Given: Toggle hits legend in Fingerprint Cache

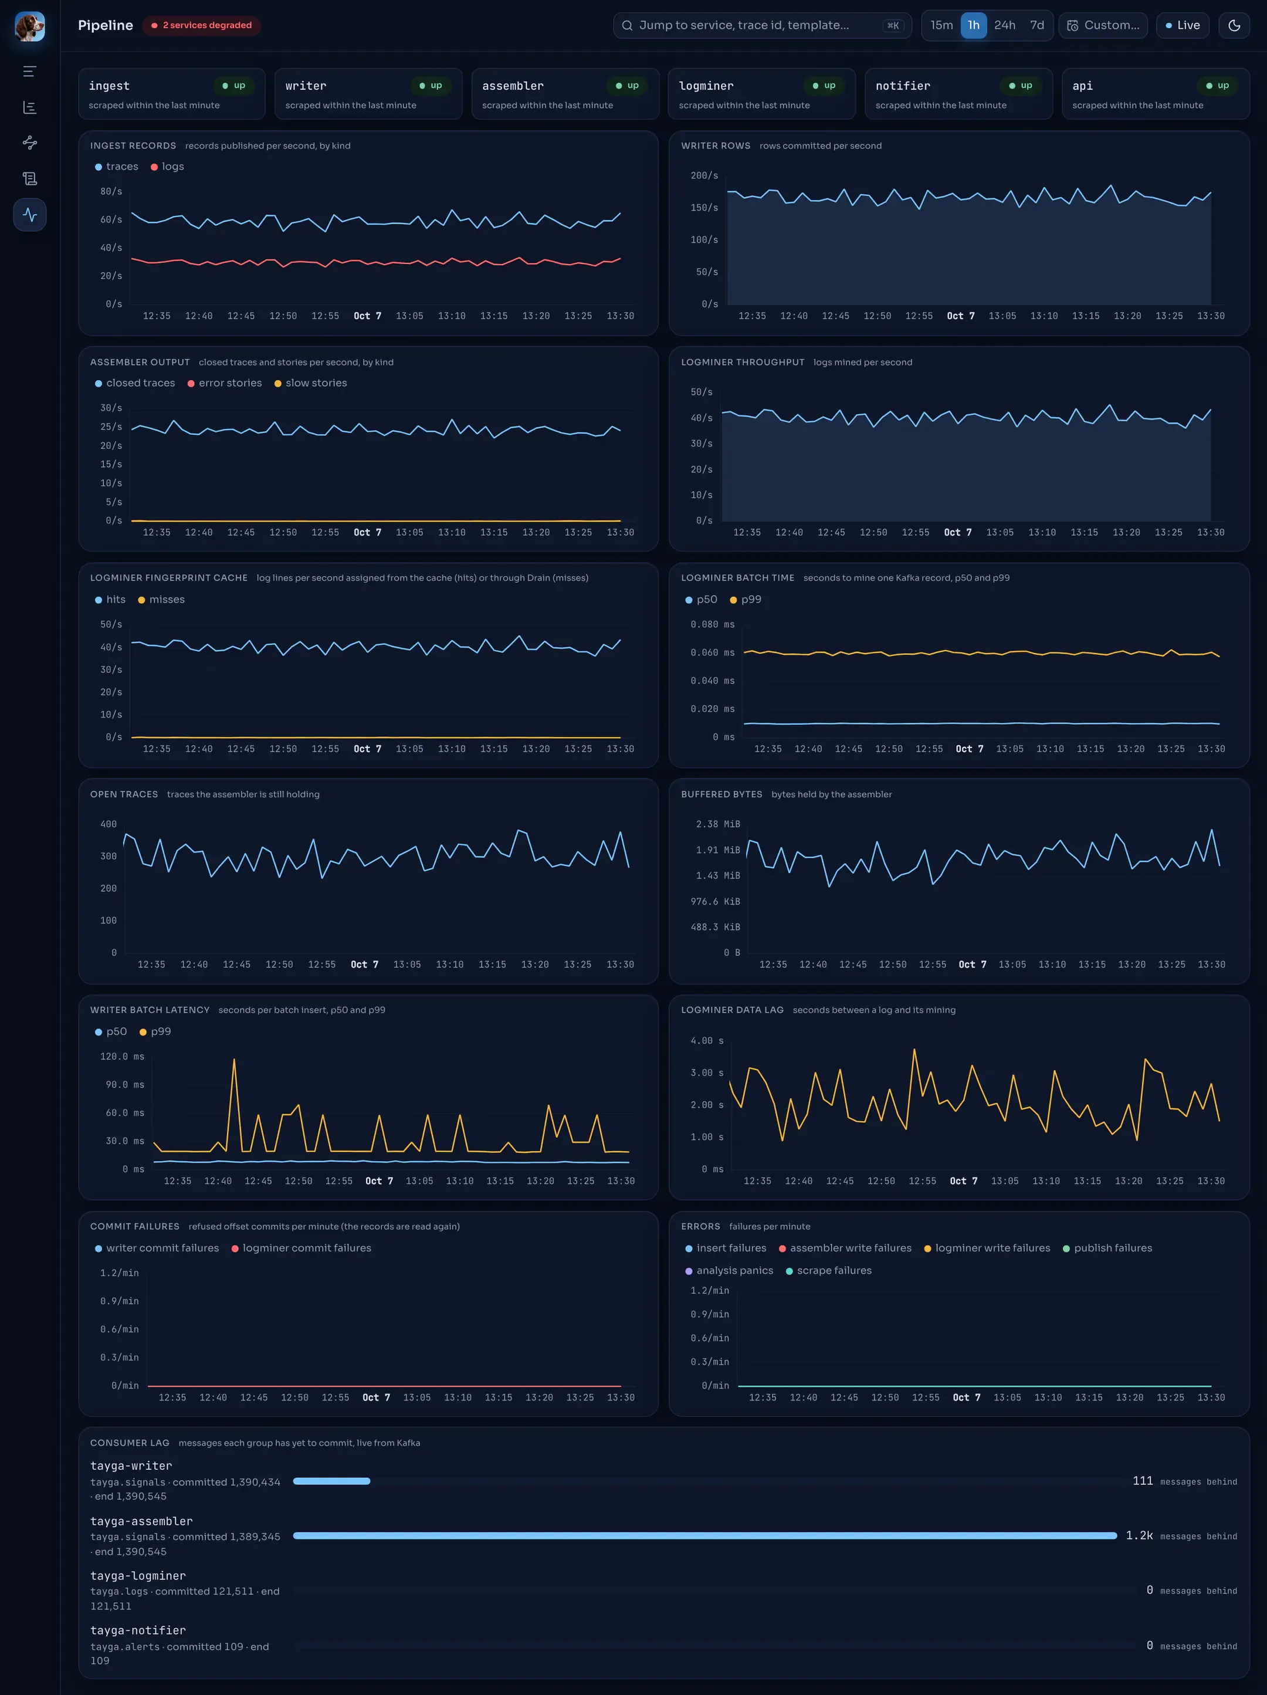Looking at the screenshot, I should (x=110, y=599).
